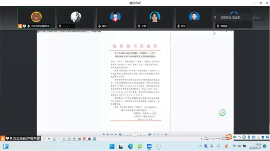This screenshot has height=151, width=270.
Task: Open the notification count badge
Action: (x=265, y=146)
